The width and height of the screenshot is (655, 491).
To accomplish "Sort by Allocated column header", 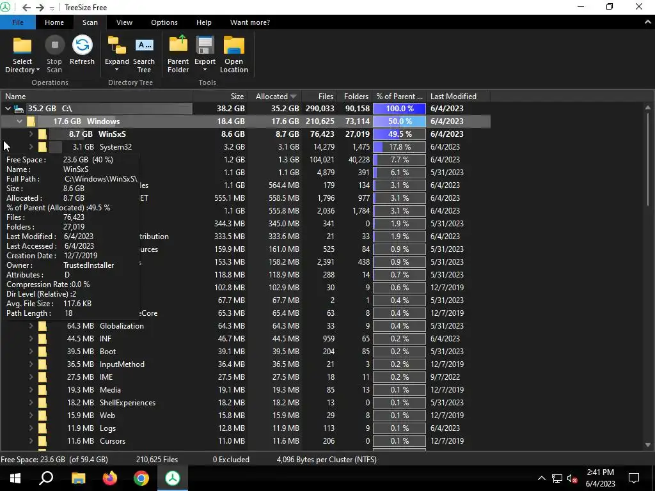I will pos(274,97).
